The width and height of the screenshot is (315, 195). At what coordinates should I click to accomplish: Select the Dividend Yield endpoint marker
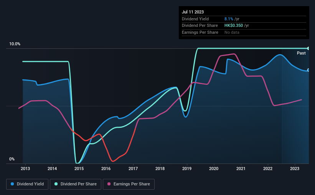[x=308, y=70]
